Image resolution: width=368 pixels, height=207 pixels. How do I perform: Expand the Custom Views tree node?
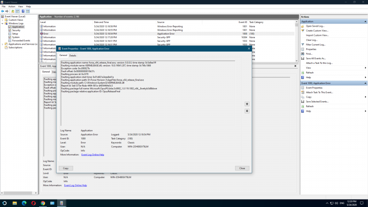coord(3,20)
